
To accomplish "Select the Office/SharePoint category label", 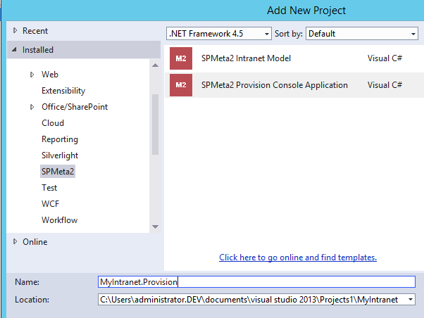I will 75,107.
